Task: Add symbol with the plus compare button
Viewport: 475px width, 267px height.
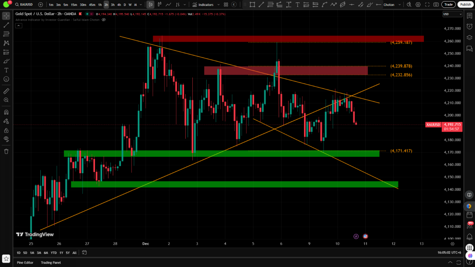Action: (40, 5)
